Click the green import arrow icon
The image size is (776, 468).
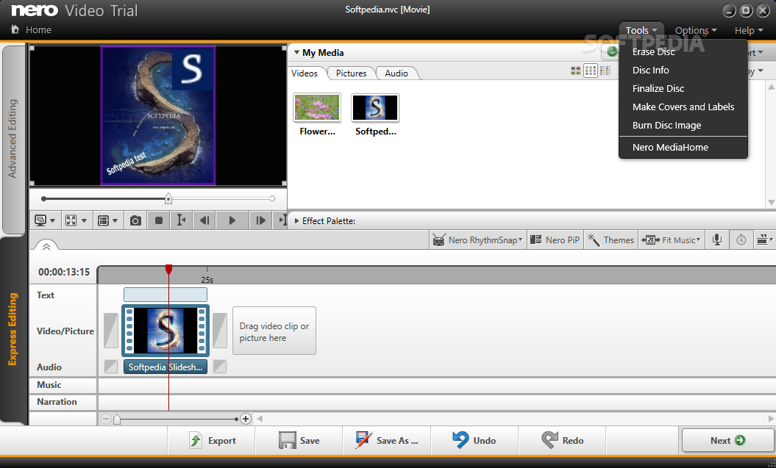612,51
